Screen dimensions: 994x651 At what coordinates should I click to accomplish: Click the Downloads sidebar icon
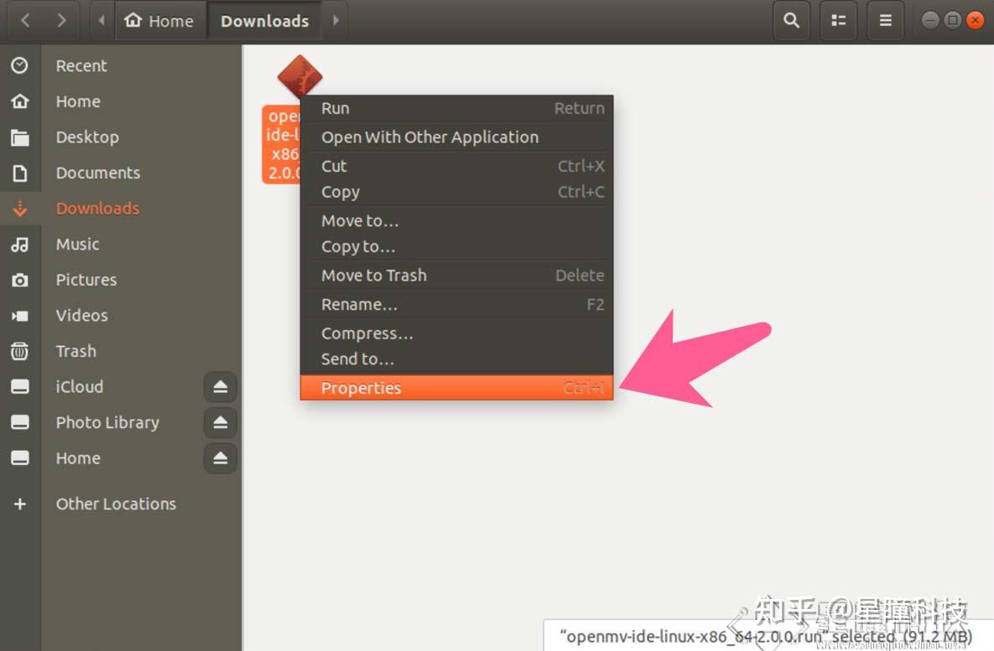click(21, 208)
